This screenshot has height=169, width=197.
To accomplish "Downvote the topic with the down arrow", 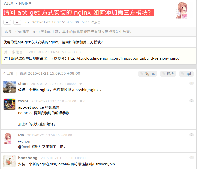I will click(17, 22).
